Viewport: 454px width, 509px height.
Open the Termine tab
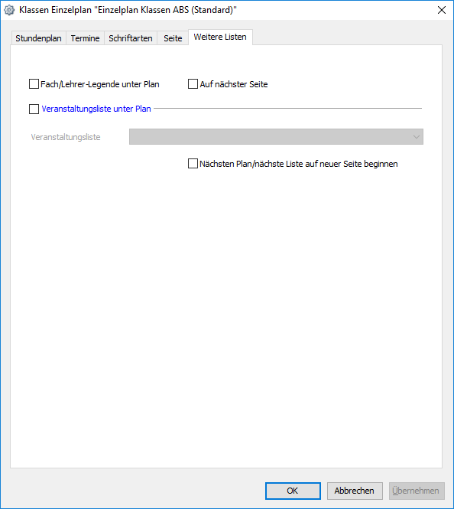[86, 38]
